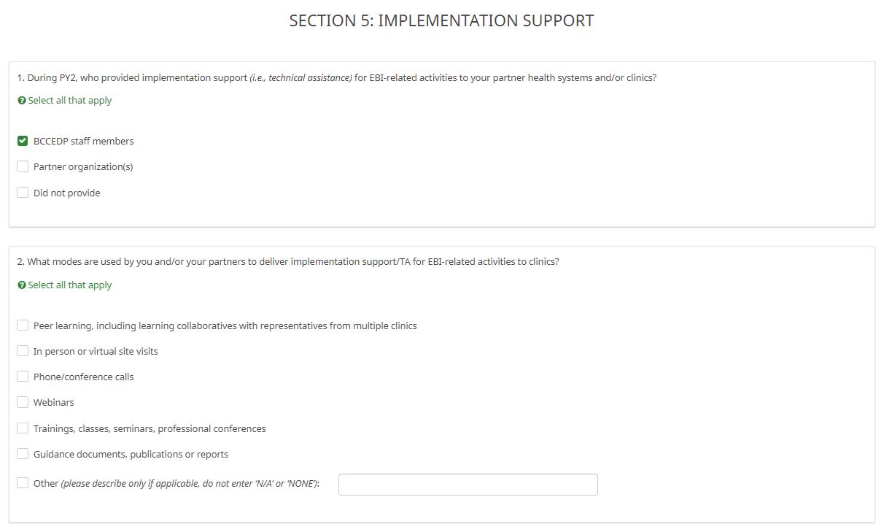Check Guidance documents, publications or reports
This screenshot has height=532, width=884.
click(x=23, y=454)
